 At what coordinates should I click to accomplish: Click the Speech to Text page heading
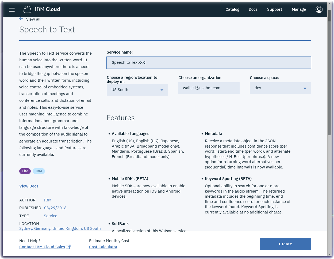pos(47,29)
